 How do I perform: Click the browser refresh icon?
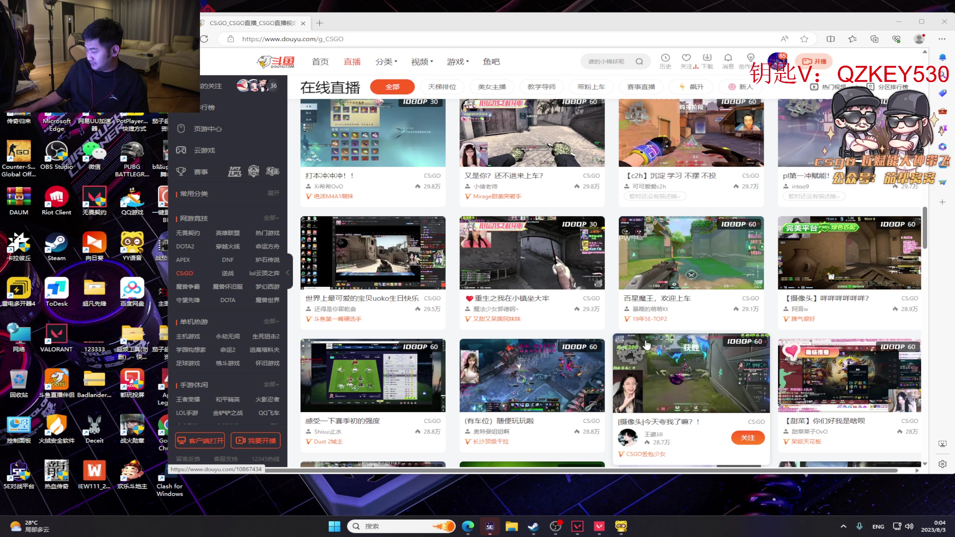pos(204,39)
